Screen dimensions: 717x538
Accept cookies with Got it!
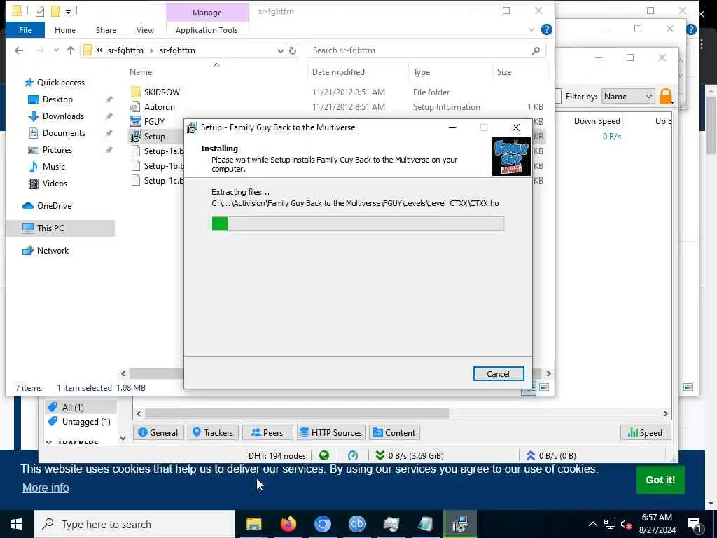(x=660, y=480)
